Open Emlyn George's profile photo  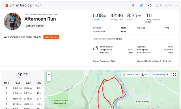[x=12, y=22]
